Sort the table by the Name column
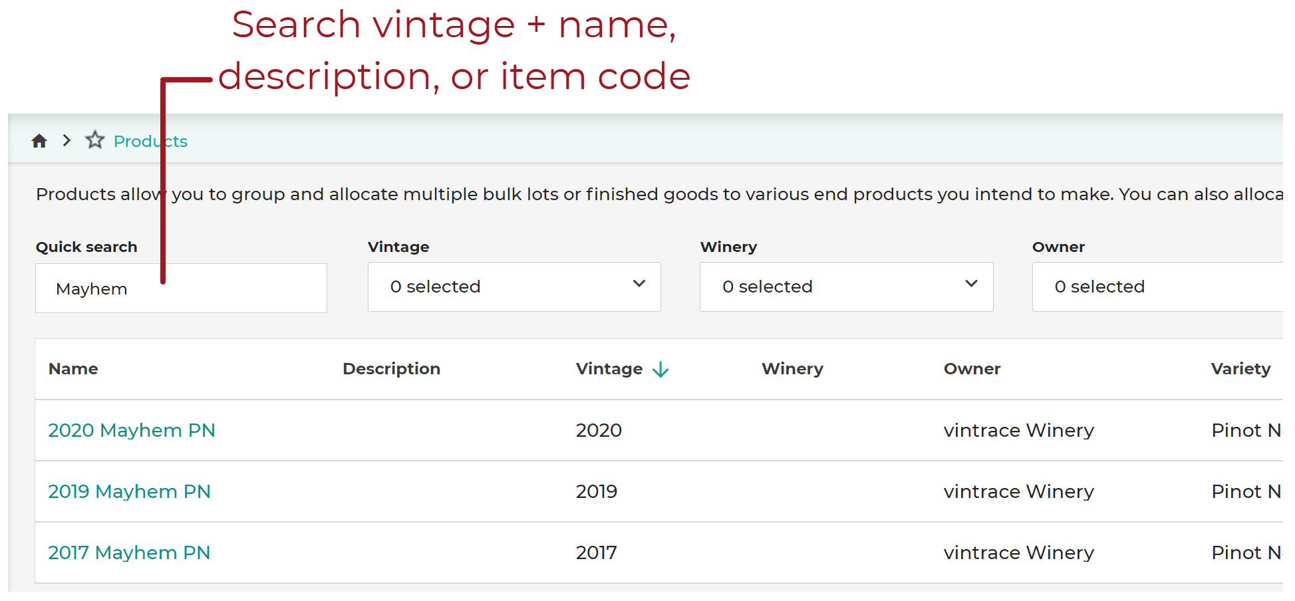The image size is (1295, 601). coord(72,369)
